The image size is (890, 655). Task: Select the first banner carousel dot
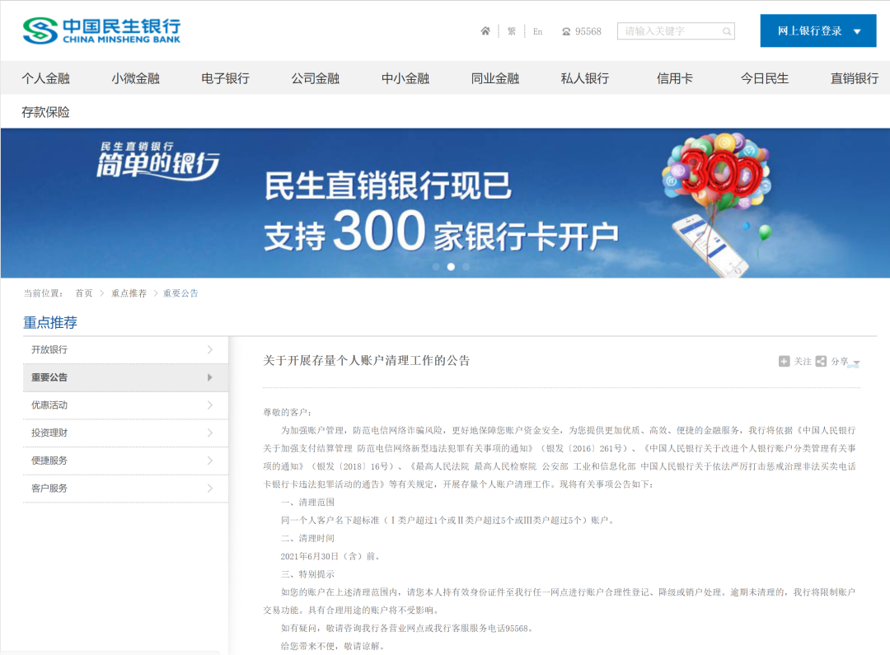coord(436,267)
